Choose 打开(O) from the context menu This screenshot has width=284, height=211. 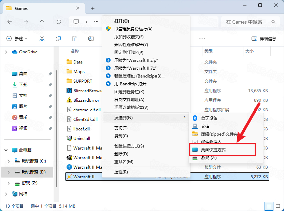point(146,21)
